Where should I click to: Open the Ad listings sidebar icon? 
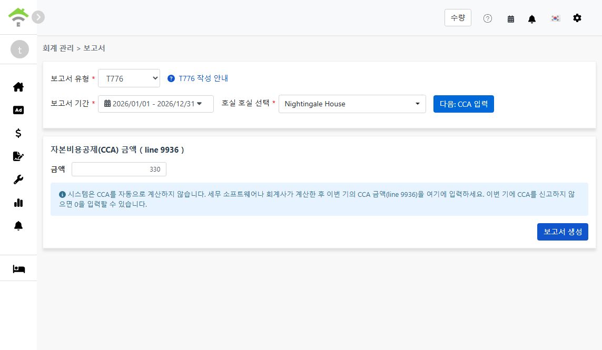coord(18,110)
